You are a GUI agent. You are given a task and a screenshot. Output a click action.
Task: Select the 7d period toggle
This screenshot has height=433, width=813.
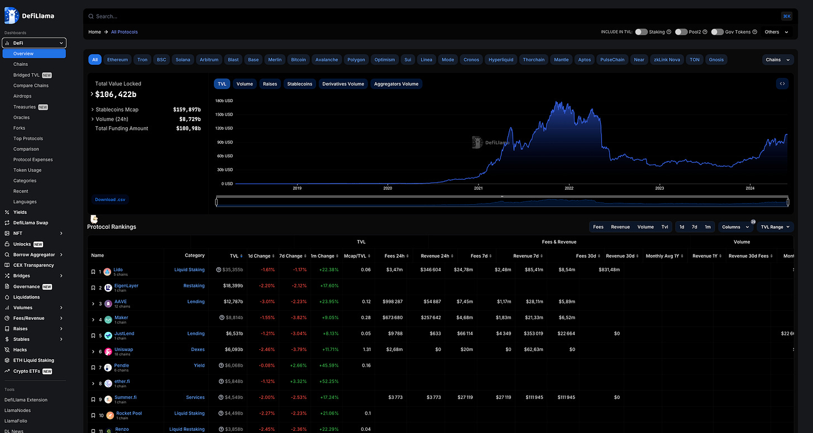695,227
